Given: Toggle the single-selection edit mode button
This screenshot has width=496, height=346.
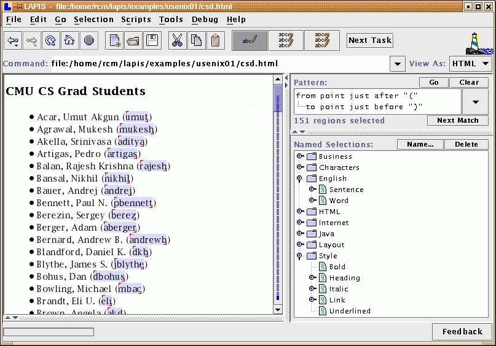Looking at the screenshot, I should (250, 40).
